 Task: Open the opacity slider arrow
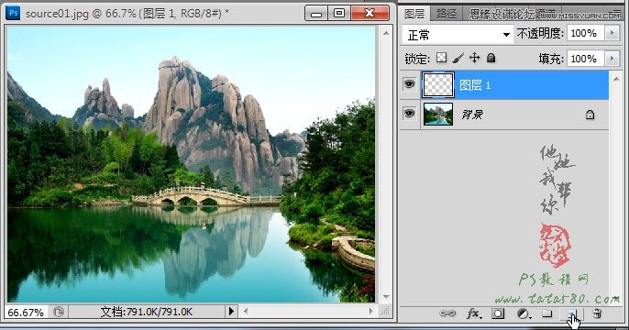pyautogui.click(x=612, y=33)
